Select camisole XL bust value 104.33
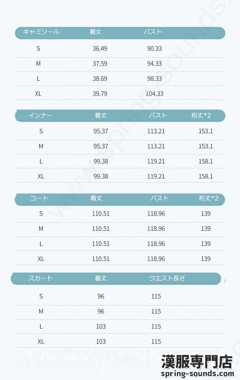 pyautogui.click(x=154, y=94)
